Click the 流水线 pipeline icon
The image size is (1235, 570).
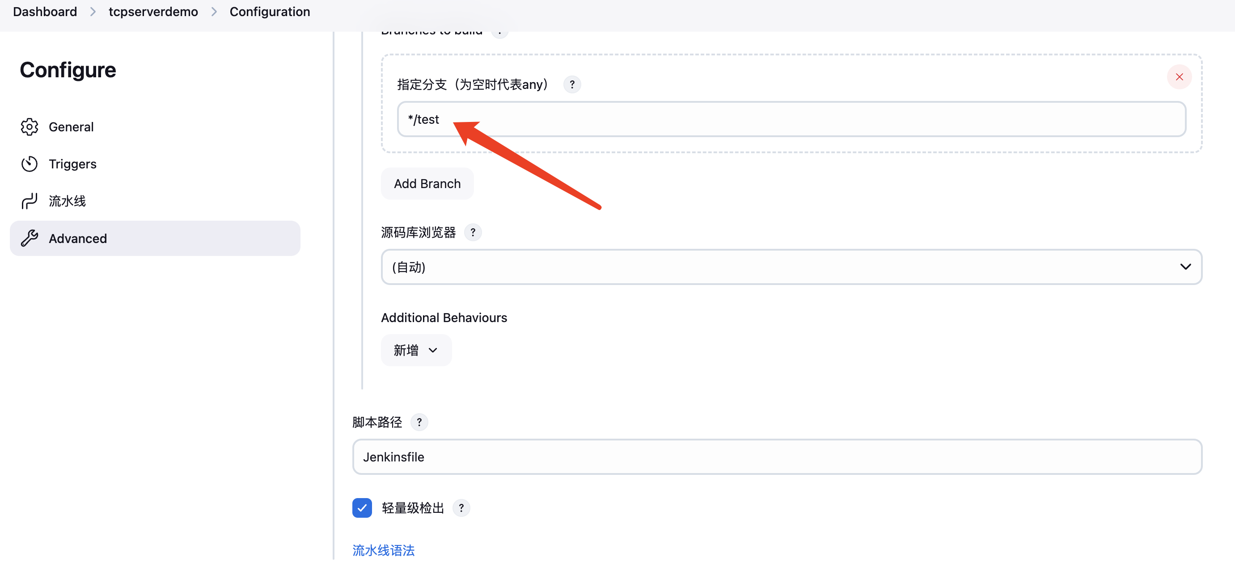pos(29,201)
